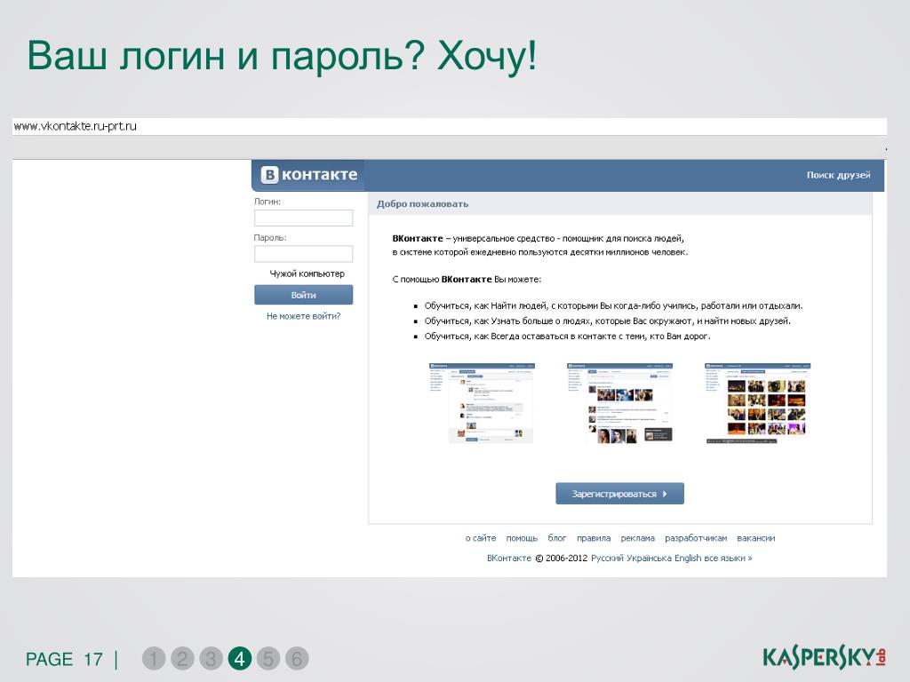Go to slide section 5 circle
Viewport: 910px width, 682px height.
tap(268, 658)
